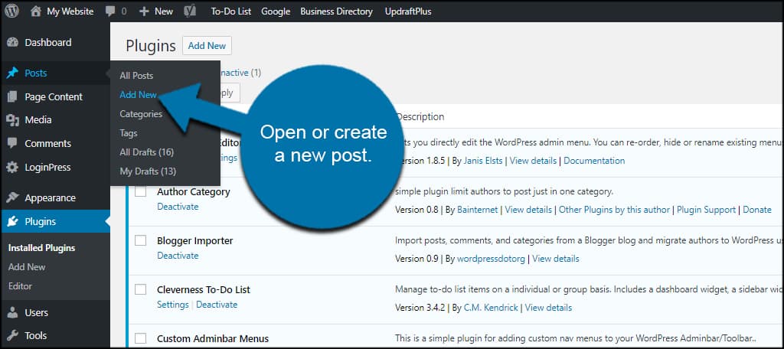Click the Custom Adminbar Menus plugin name
The image size is (784, 349).
tap(213, 338)
